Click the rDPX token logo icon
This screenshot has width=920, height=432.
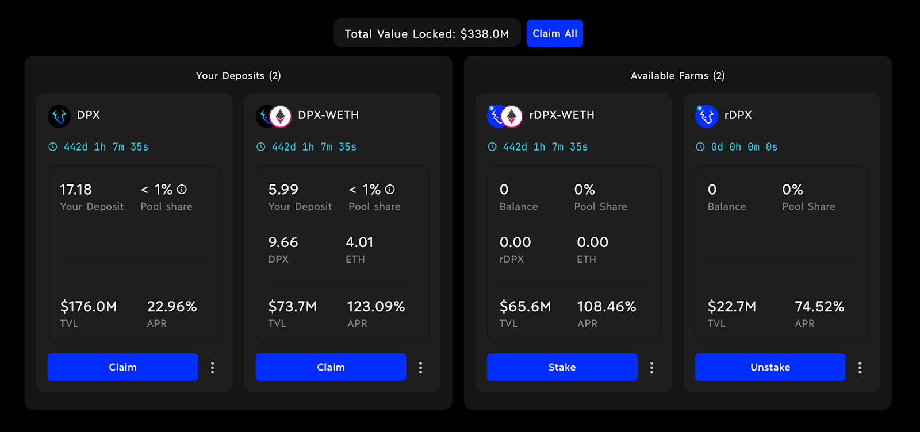point(707,116)
